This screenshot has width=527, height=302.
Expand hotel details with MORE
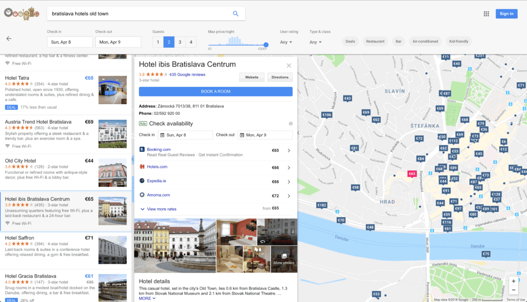[147, 298]
